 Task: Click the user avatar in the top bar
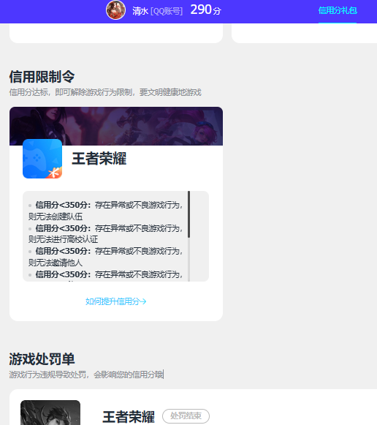pyautogui.click(x=116, y=10)
